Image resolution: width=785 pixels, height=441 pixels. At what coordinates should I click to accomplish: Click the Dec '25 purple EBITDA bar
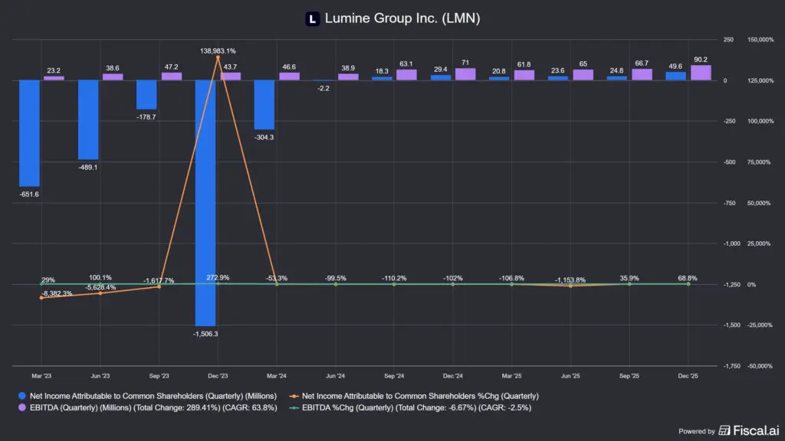click(x=701, y=73)
